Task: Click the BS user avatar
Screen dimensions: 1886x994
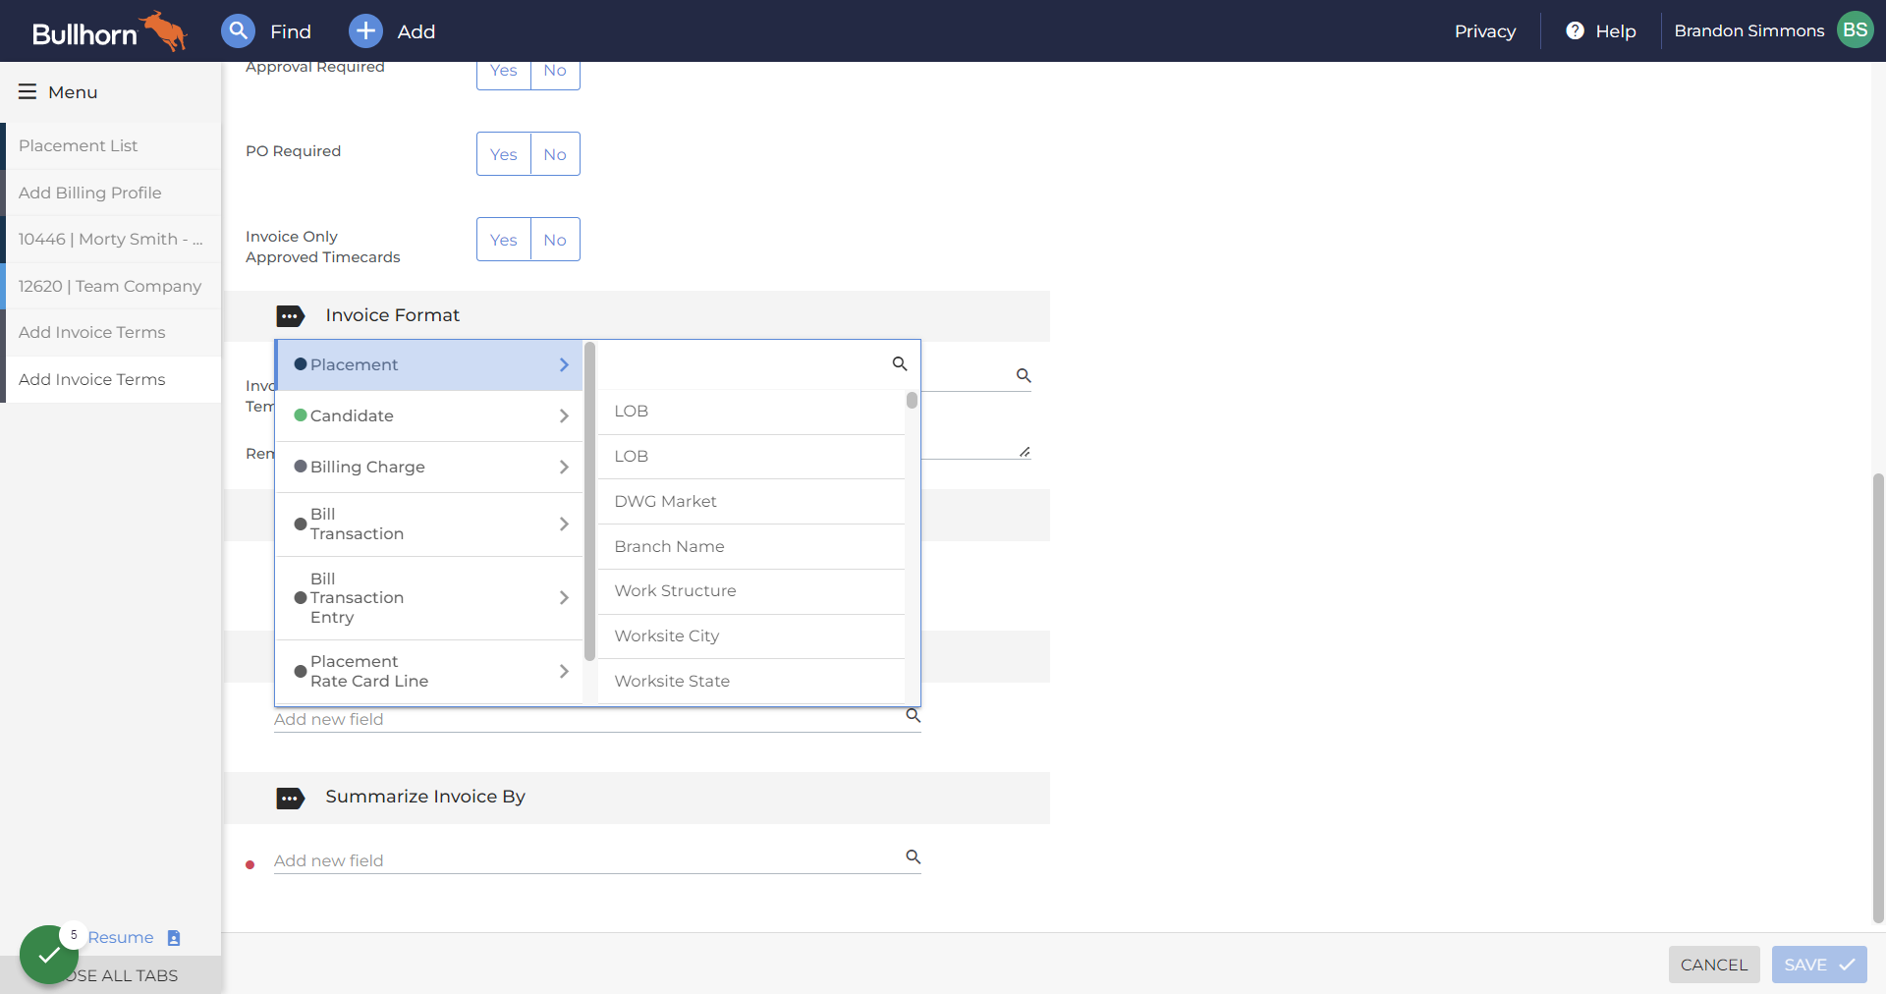Action: tap(1855, 30)
